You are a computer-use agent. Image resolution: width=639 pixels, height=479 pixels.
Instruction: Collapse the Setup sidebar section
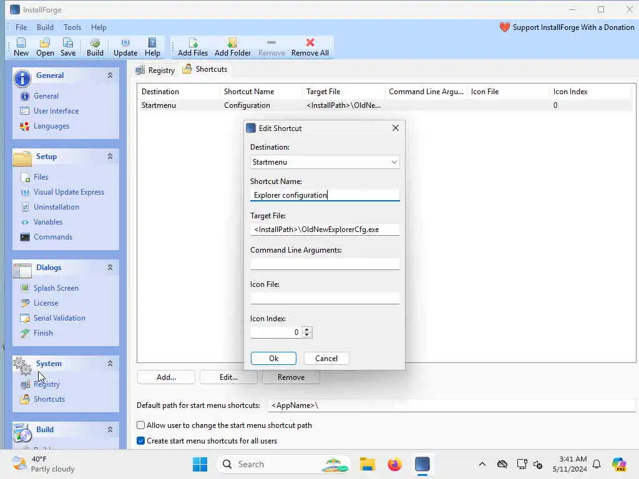(110, 157)
